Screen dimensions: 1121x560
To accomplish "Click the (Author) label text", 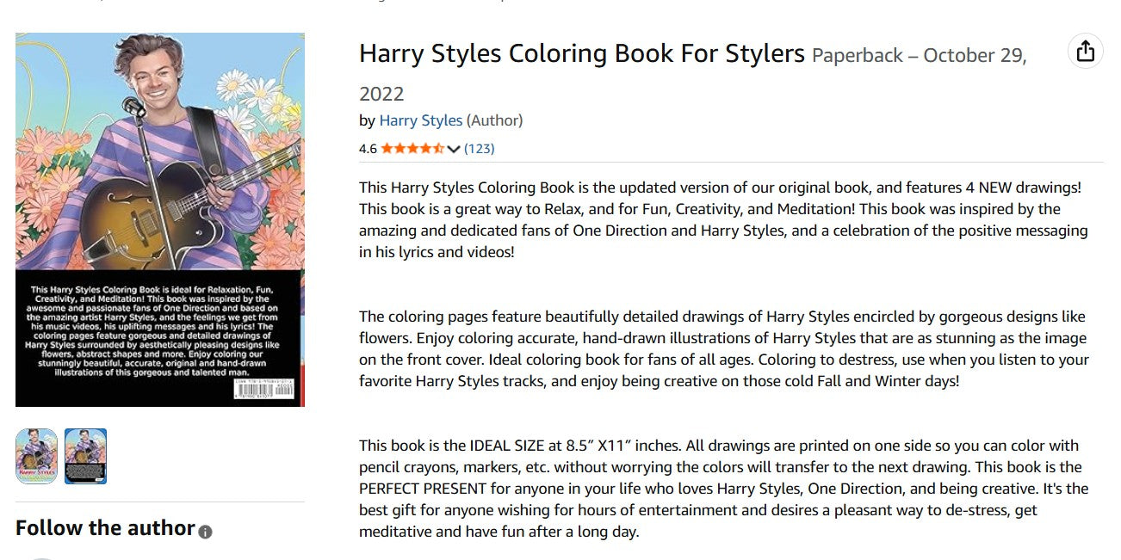I will click(495, 120).
